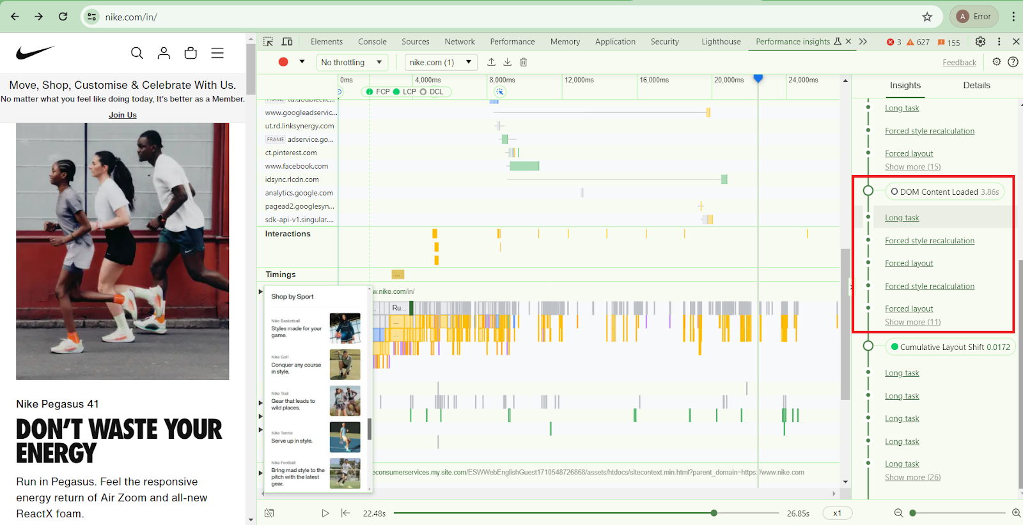Screen dimensions: 1023x525
Task: Click the Join Us link
Action: (x=123, y=115)
